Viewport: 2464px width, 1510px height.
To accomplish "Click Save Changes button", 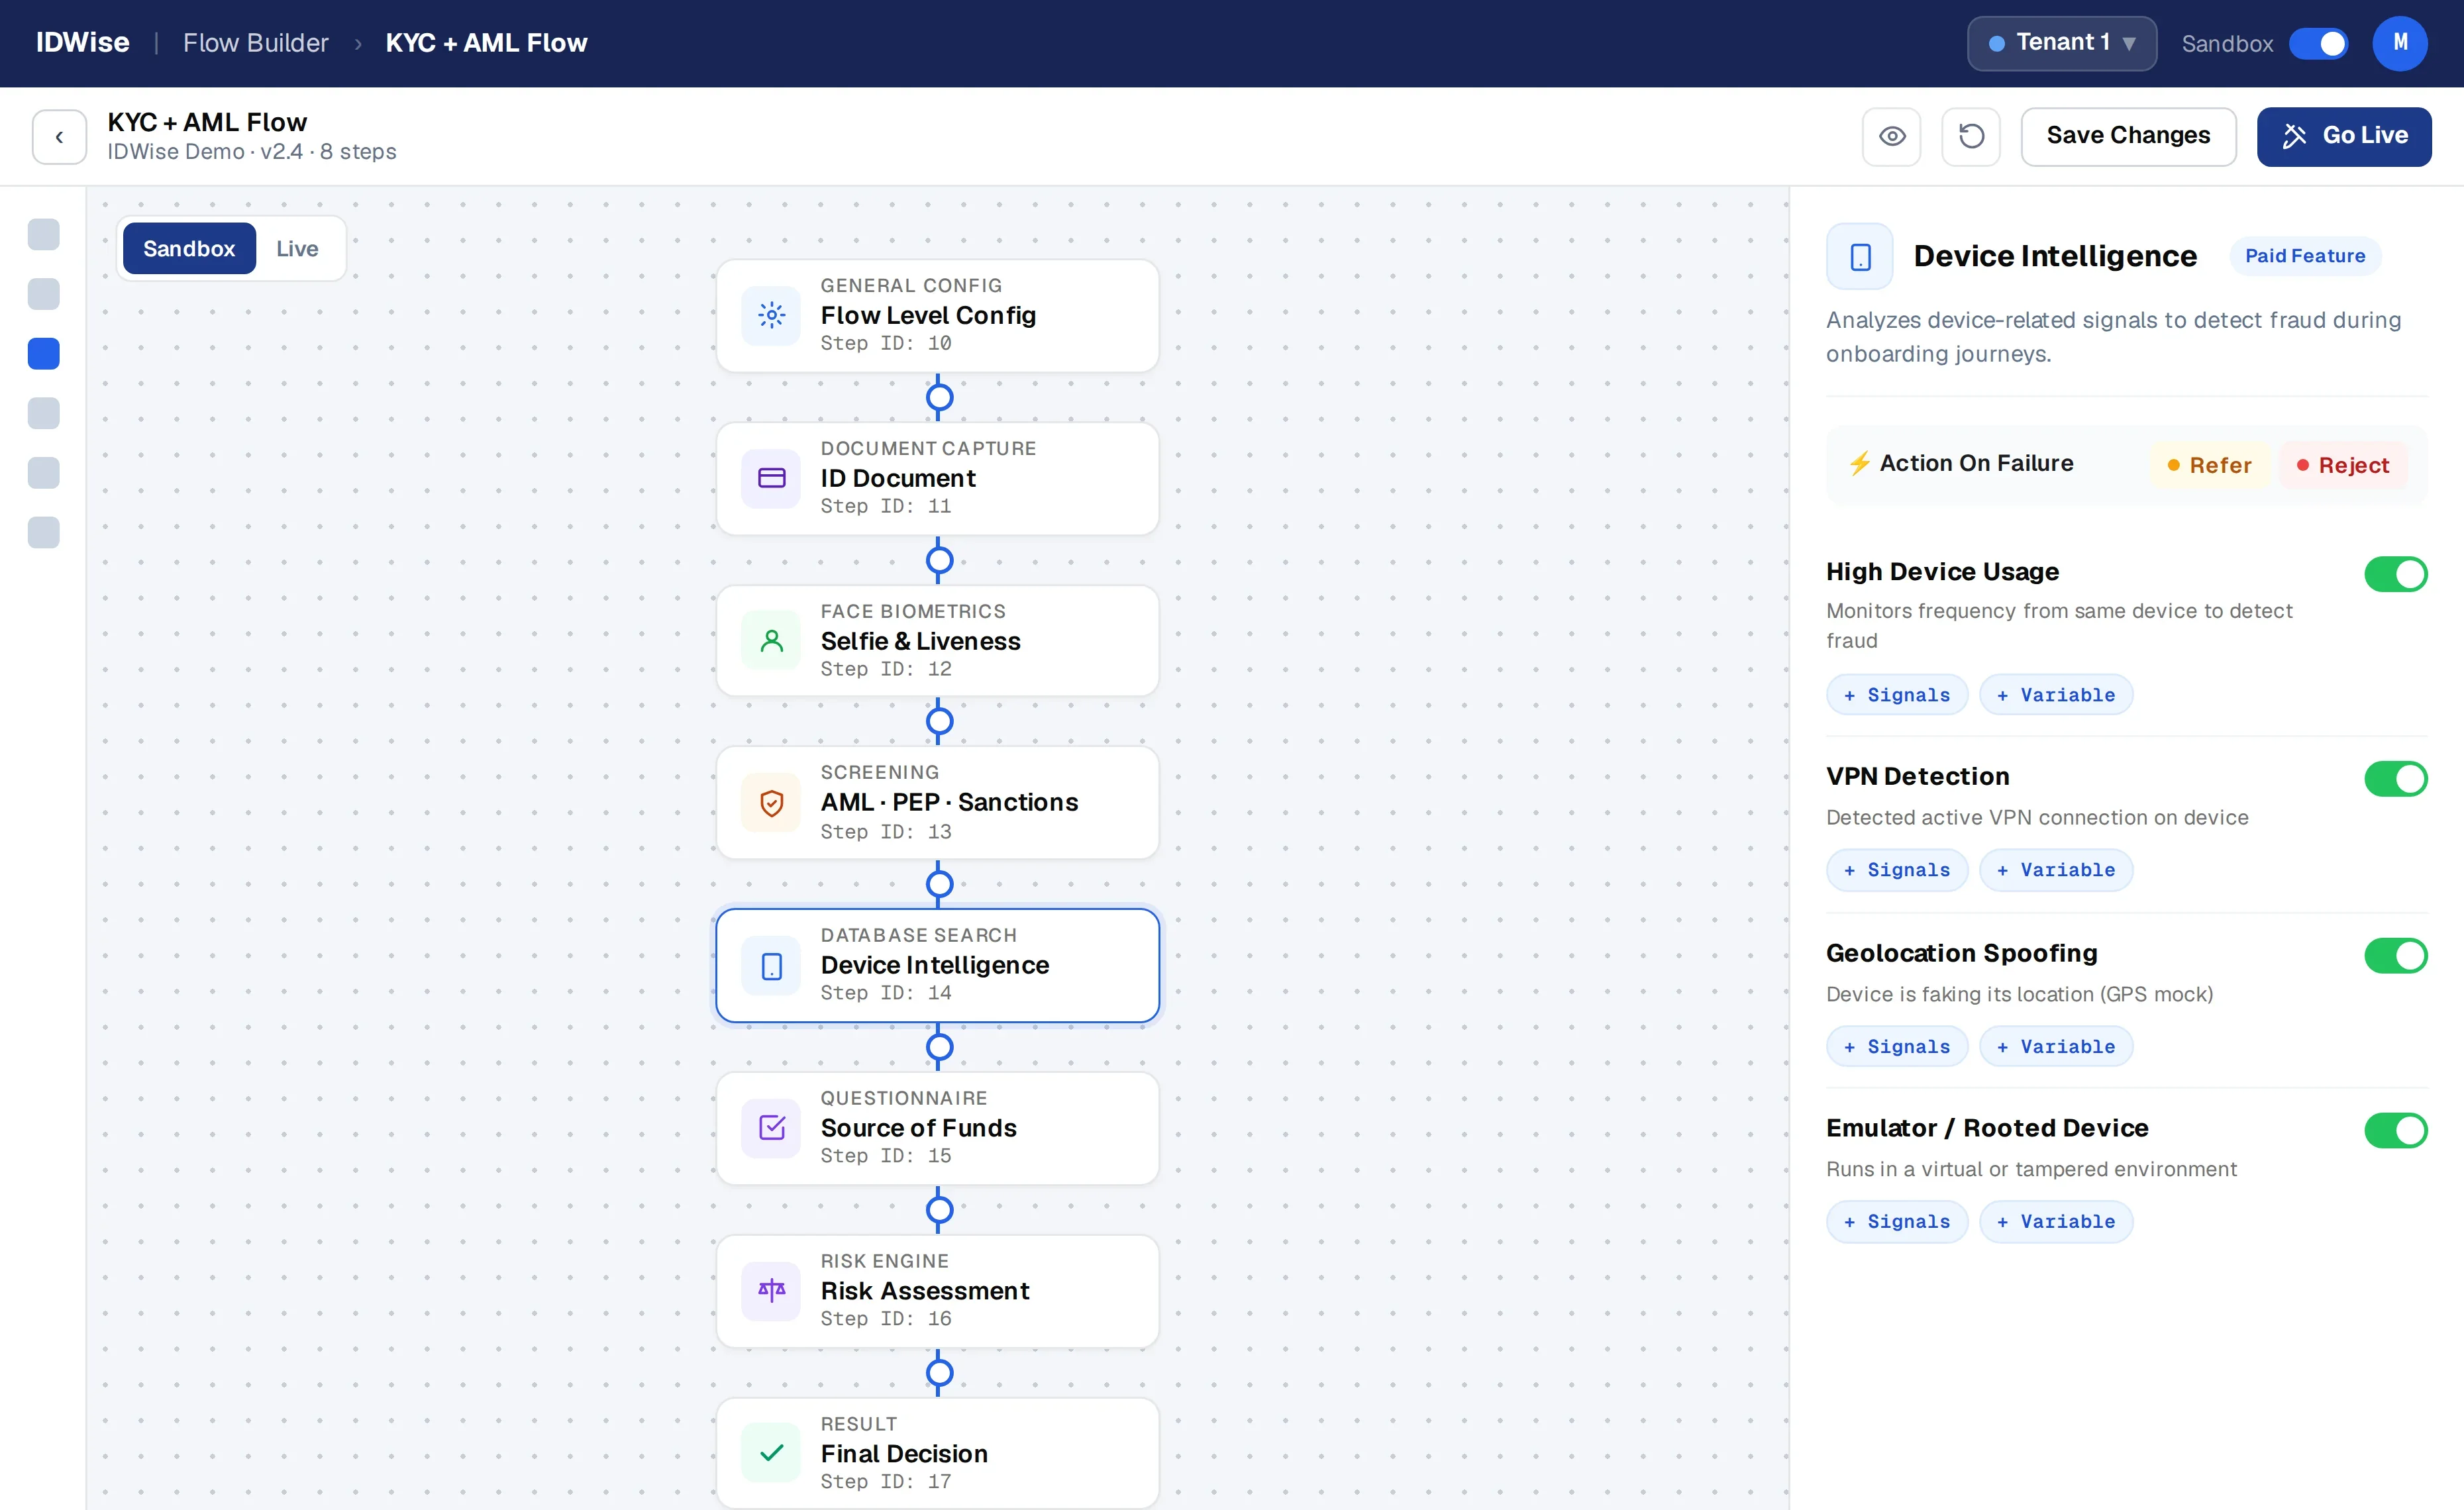I will tap(2128, 136).
